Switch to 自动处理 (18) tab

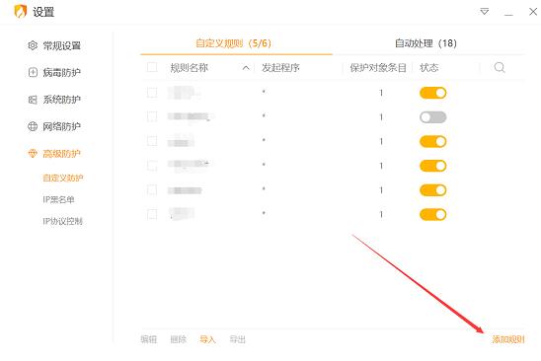425,43
